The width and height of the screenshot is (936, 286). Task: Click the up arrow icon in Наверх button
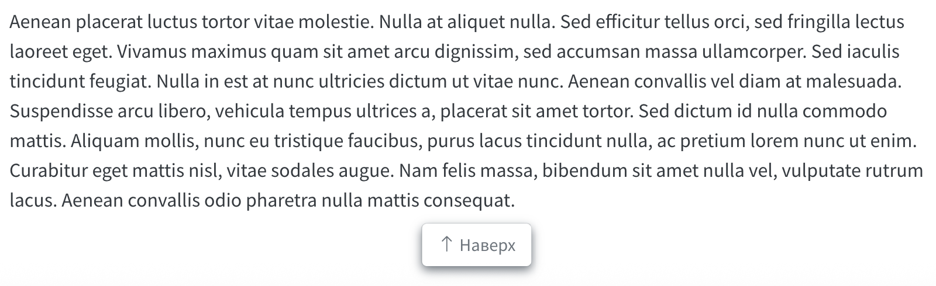[446, 244]
